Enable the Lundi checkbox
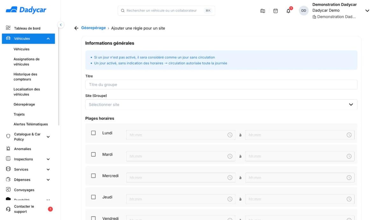The image size is (382, 220). [x=93, y=133]
